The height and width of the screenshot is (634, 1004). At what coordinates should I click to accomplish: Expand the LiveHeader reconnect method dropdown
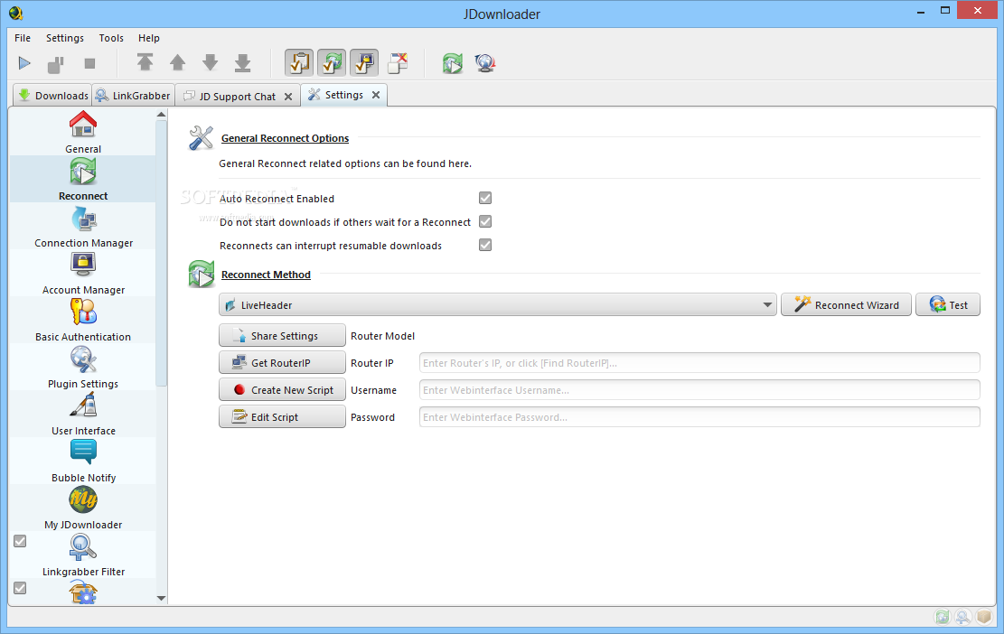coord(498,305)
